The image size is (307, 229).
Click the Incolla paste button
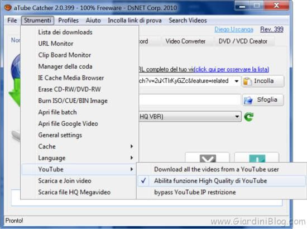pos(263,81)
